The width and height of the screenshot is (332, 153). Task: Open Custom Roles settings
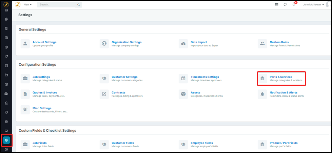pyautogui.click(x=279, y=42)
